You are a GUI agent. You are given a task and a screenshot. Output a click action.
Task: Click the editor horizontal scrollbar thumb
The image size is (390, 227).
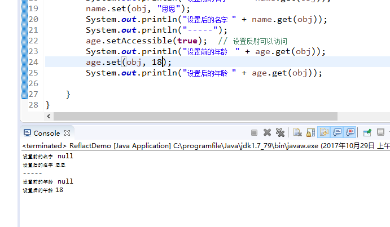coord(195,116)
